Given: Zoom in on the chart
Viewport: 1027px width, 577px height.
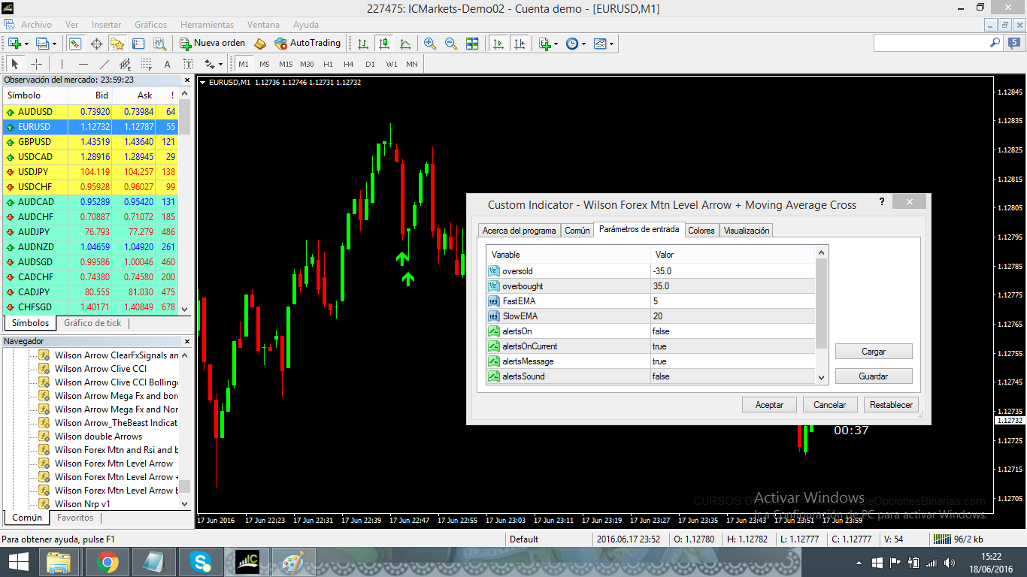Looking at the screenshot, I should point(430,44).
